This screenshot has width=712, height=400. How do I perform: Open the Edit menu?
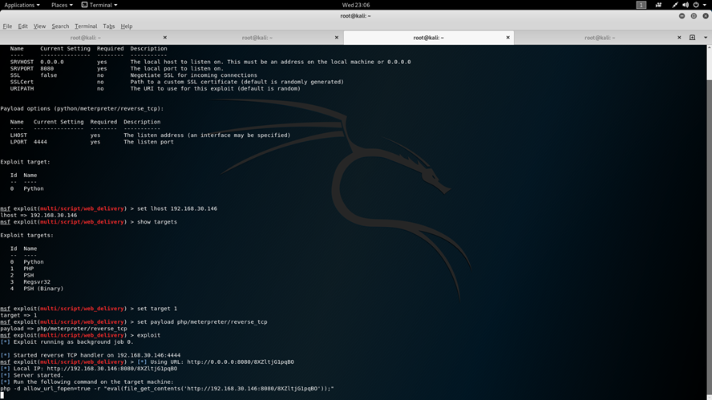(22, 26)
